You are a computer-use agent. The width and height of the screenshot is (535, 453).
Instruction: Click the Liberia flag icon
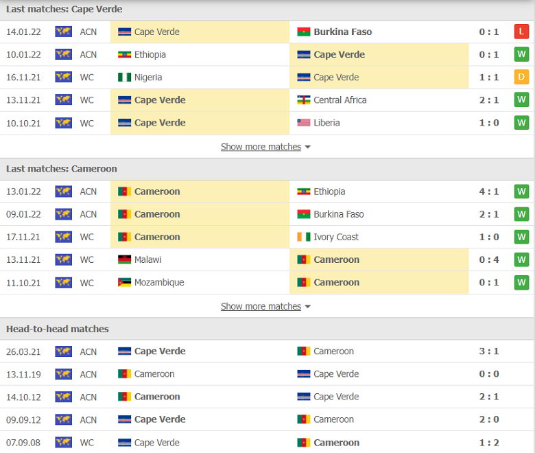(303, 123)
